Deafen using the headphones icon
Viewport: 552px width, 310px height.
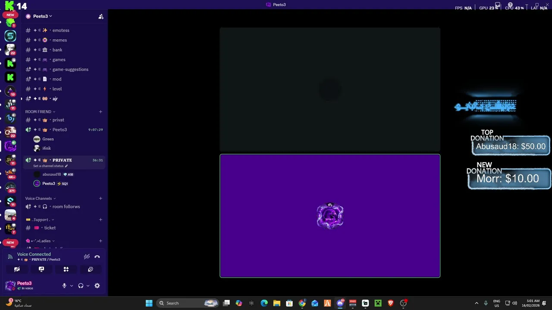[81, 285]
